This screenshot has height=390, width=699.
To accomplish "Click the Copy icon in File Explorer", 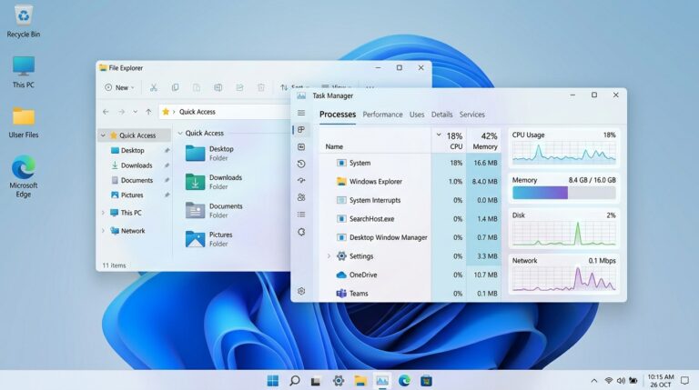I will pos(175,87).
